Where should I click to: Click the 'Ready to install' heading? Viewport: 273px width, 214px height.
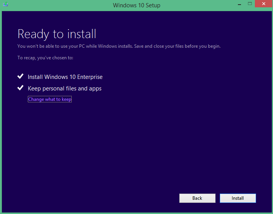tap(57, 34)
